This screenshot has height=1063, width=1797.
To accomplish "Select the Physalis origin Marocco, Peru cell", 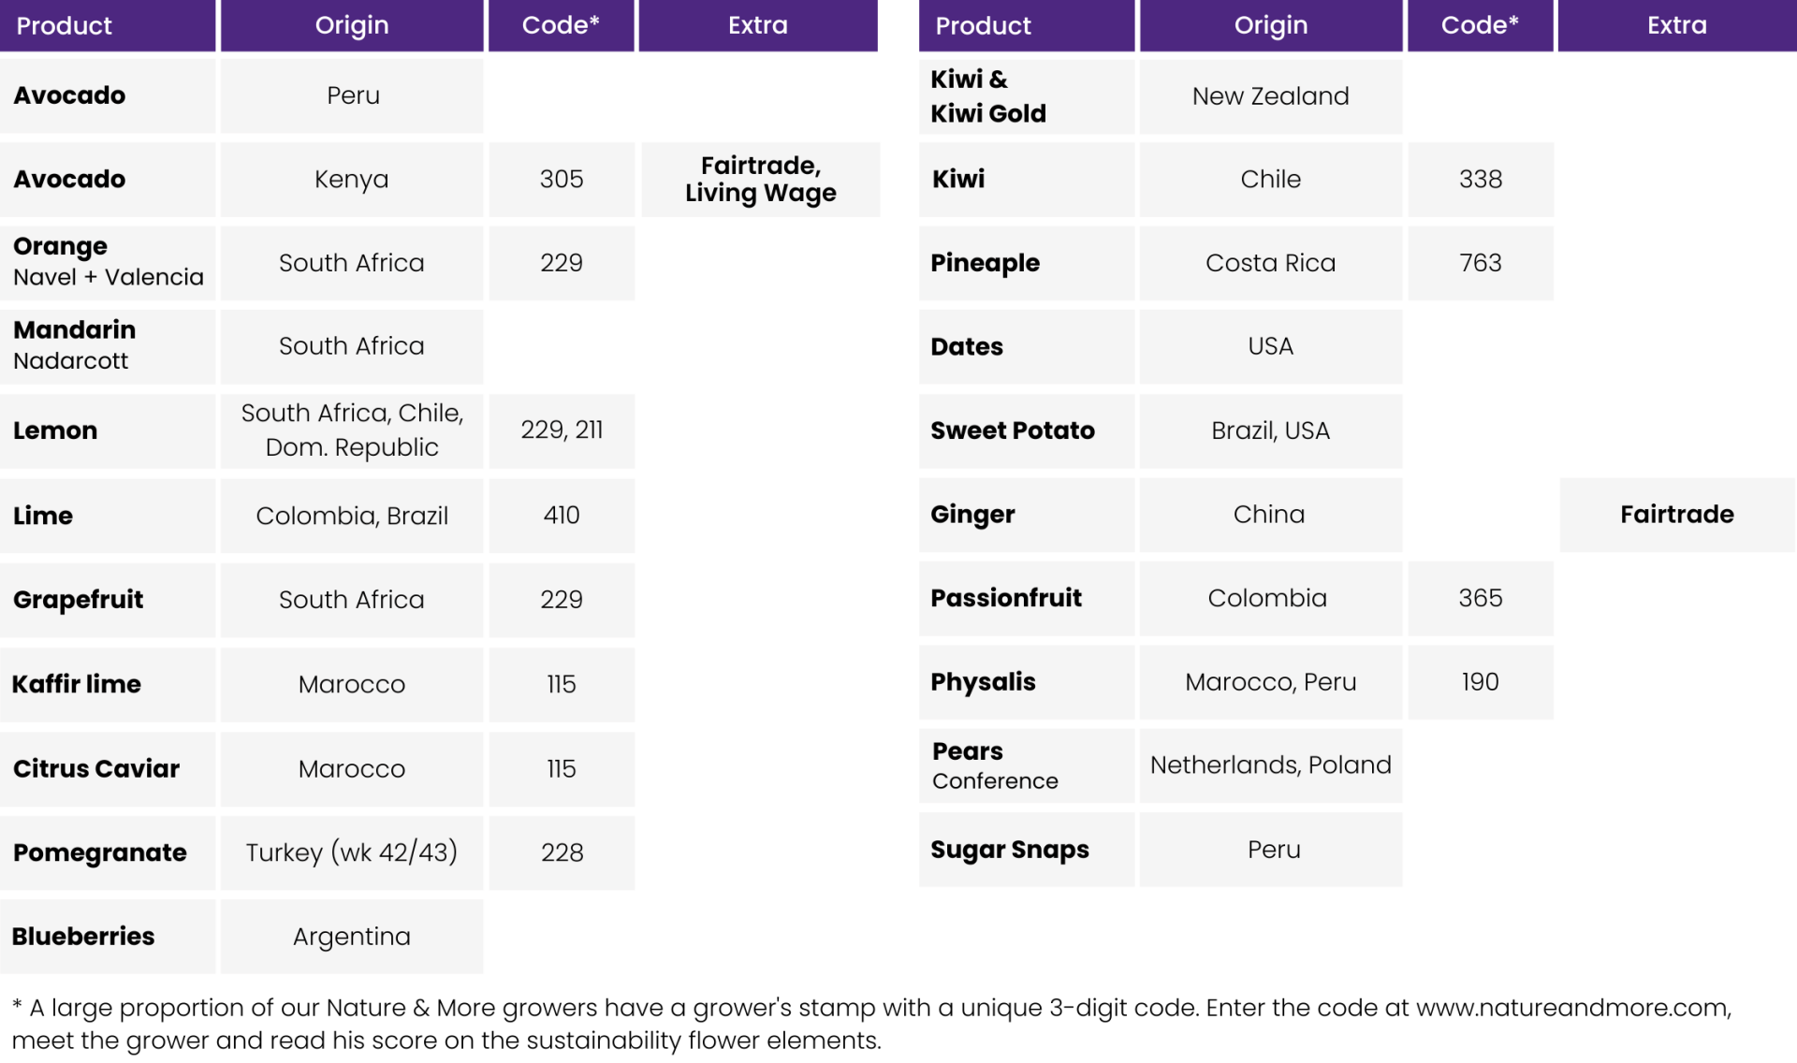I will [x=1270, y=682].
